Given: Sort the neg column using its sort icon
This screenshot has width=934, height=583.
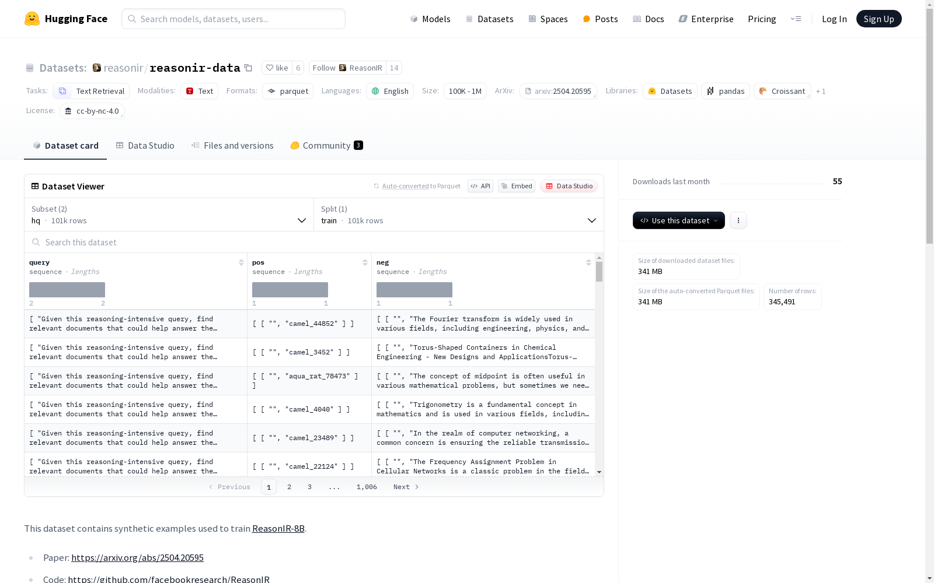Looking at the screenshot, I should (x=588, y=262).
